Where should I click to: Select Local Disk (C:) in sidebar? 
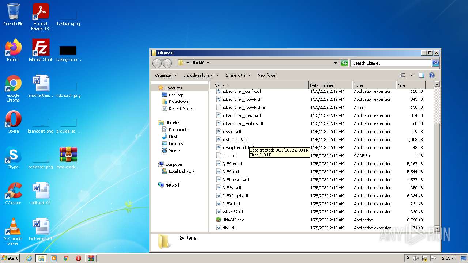tap(181, 171)
